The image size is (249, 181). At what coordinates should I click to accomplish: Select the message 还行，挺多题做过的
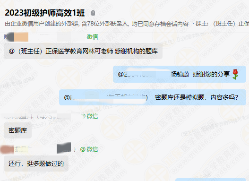coord(36,164)
